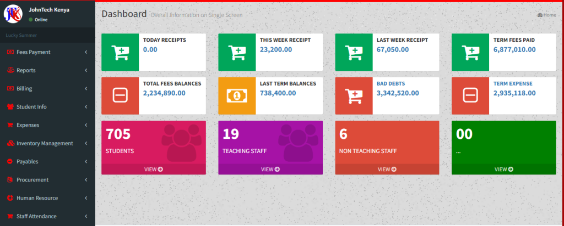564x226 pixels.
Task: Click the Term Fees Paid cart icon
Action: point(470,52)
